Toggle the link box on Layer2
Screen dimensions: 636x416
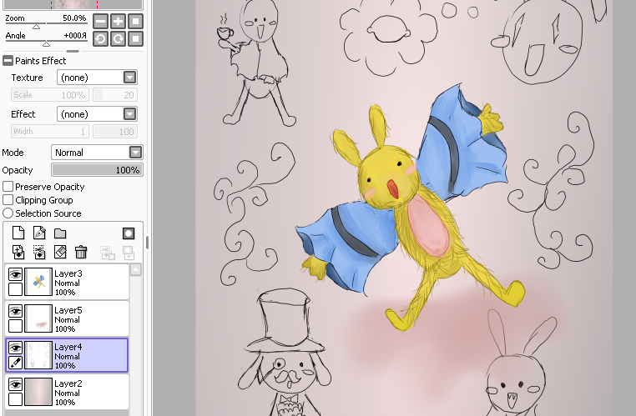click(15, 399)
